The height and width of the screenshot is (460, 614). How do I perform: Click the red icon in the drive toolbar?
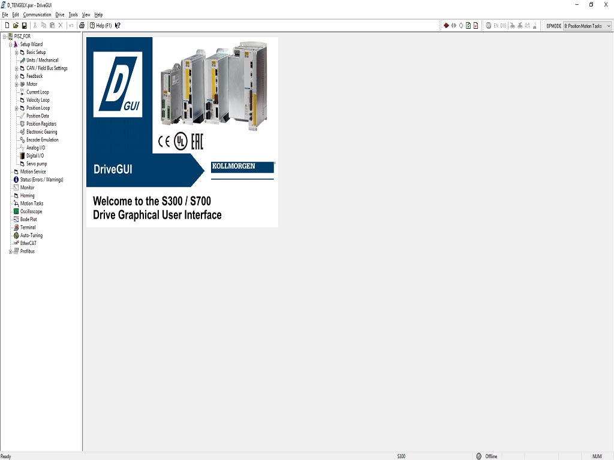446,25
